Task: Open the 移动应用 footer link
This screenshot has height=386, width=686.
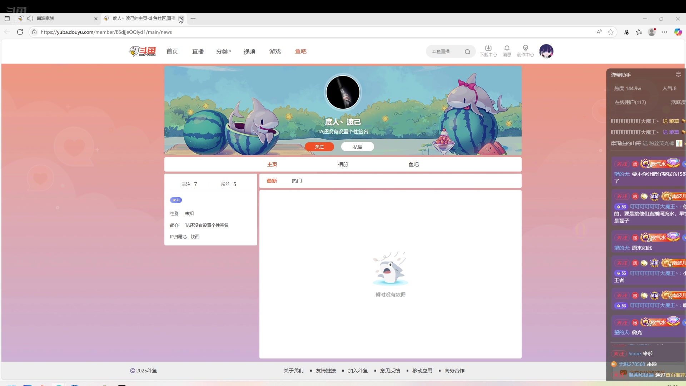Action: [x=422, y=371]
